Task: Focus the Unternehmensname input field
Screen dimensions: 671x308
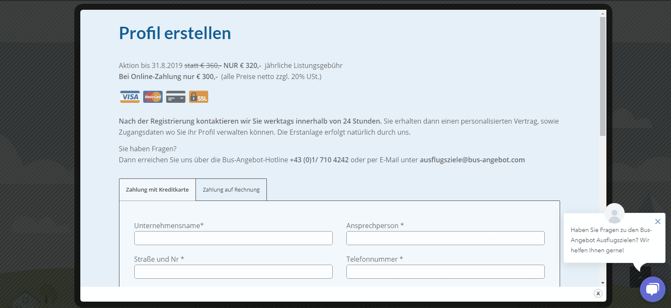Action: 233,238
